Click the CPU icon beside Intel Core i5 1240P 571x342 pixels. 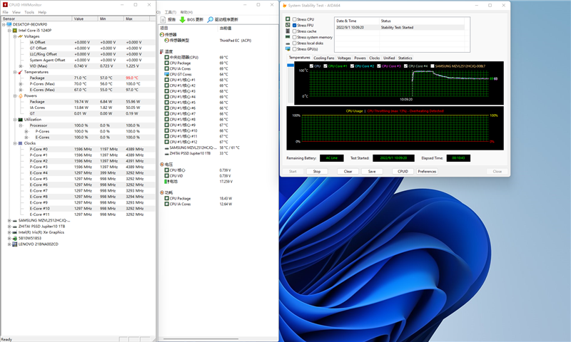15,31
